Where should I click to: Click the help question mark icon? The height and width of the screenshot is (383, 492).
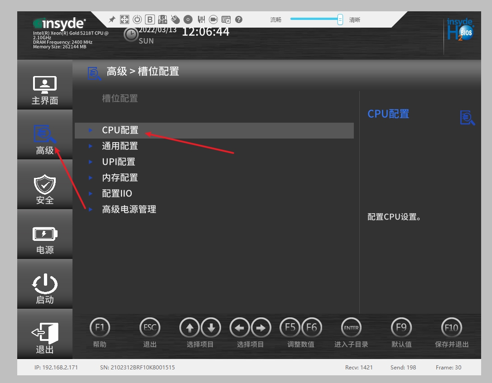239,19
